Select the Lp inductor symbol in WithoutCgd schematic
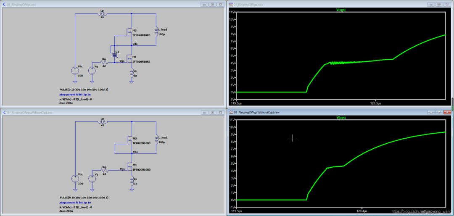The width and height of the screenshot is (454, 216). coord(102,122)
